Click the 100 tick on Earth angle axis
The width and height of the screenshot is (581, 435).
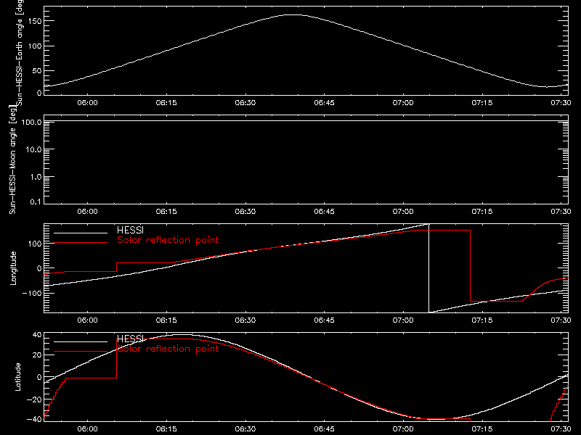(x=35, y=46)
